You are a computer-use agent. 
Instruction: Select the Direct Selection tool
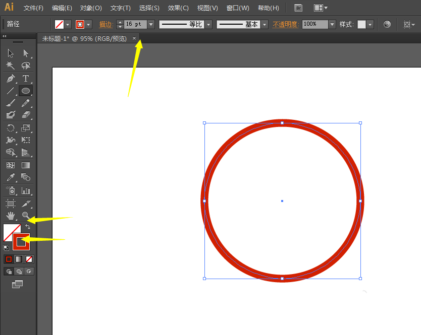[26, 53]
